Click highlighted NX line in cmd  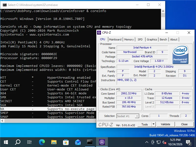pyautogui.click(x=48, y=109)
